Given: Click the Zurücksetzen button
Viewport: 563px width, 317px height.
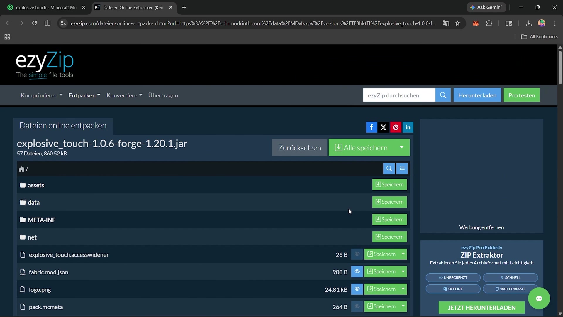Looking at the screenshot, I should (299, 148).
